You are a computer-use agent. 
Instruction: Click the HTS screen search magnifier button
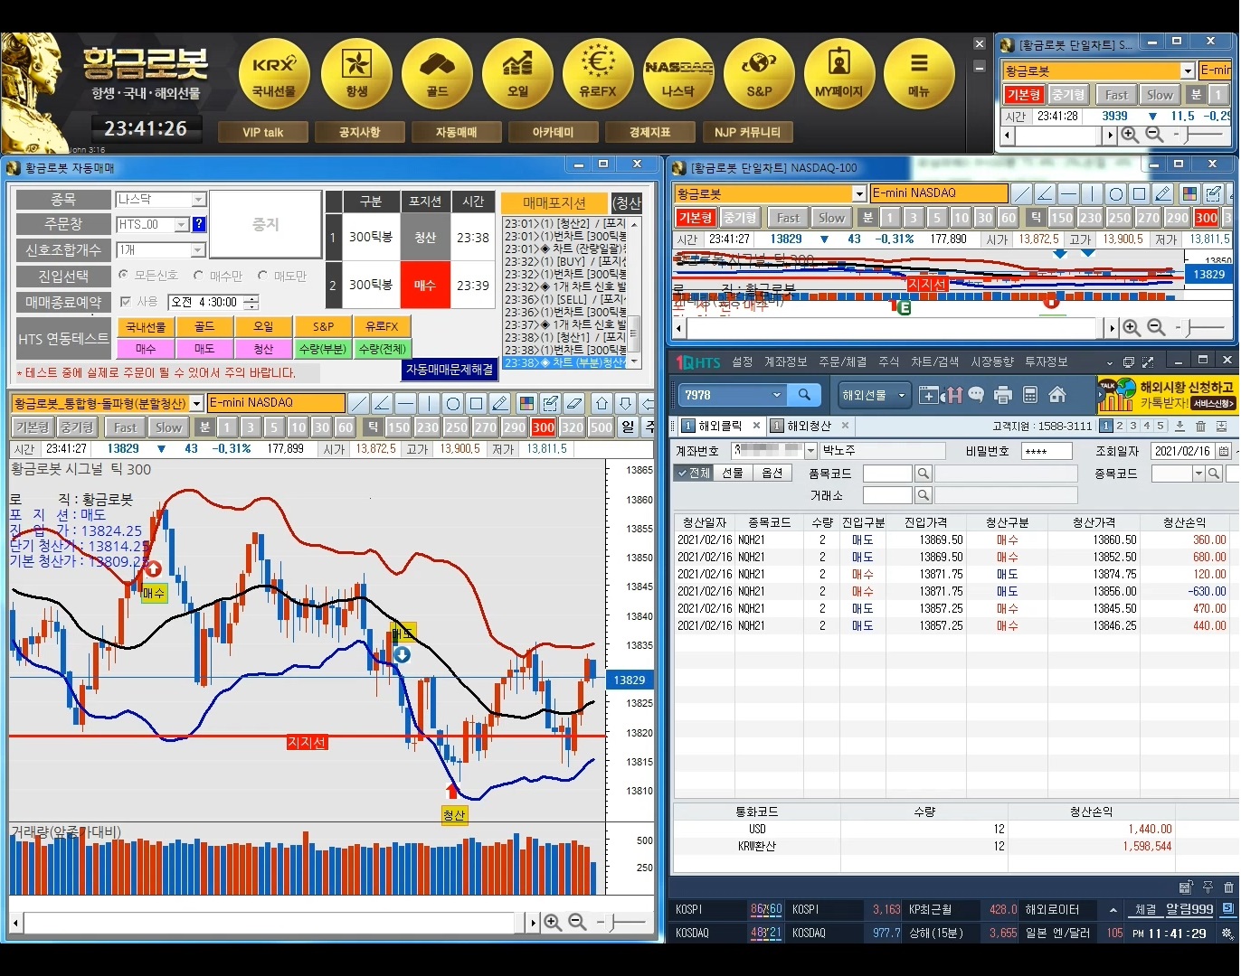pos(804,395)
